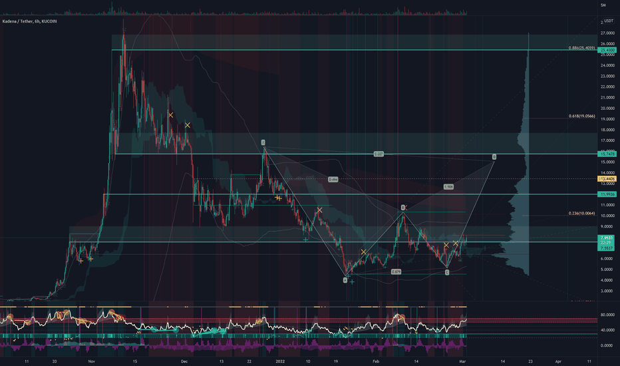Click the 5M volume axis label

603,5
